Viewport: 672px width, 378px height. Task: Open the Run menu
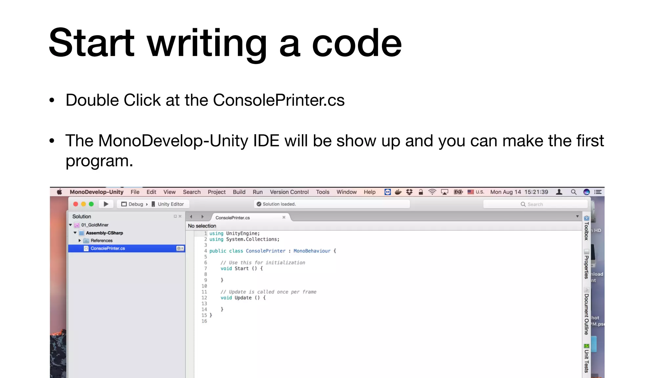point(258,192)
